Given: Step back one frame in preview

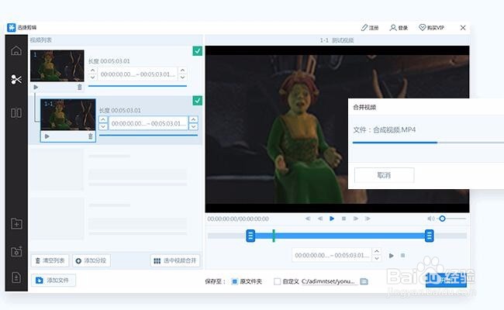Looking at the screenshot, I should [319, 219].
